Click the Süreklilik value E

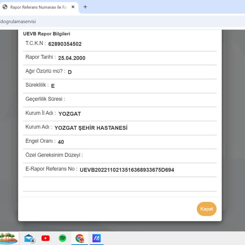point(53,86)
